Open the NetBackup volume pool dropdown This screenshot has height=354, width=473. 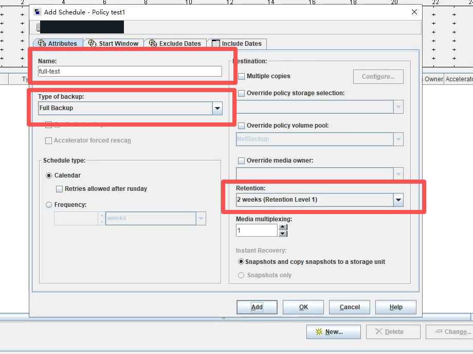[398, 139]
